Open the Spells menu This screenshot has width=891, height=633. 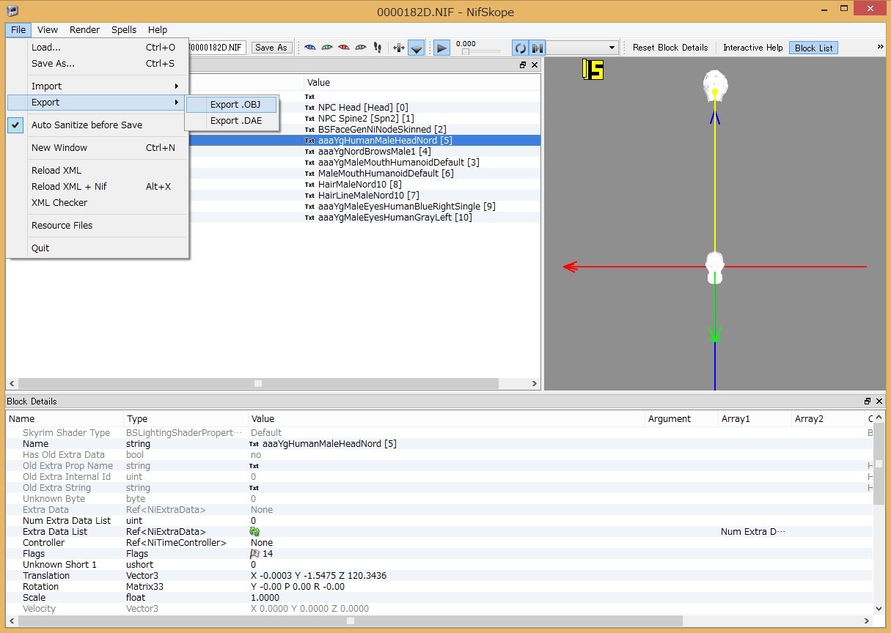(124, 30)
